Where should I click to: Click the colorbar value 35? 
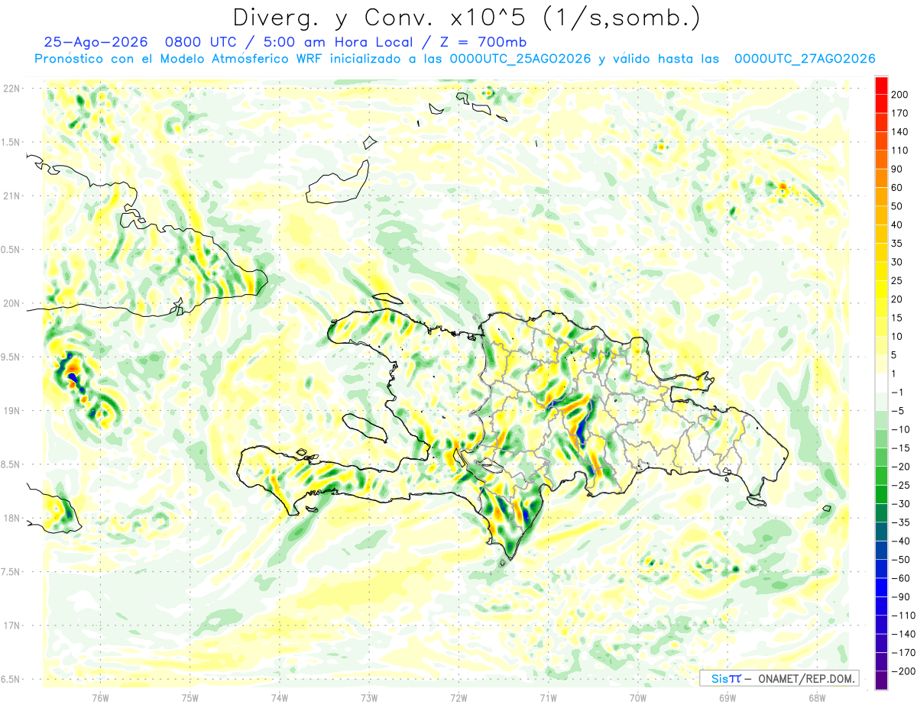[897, 244]
